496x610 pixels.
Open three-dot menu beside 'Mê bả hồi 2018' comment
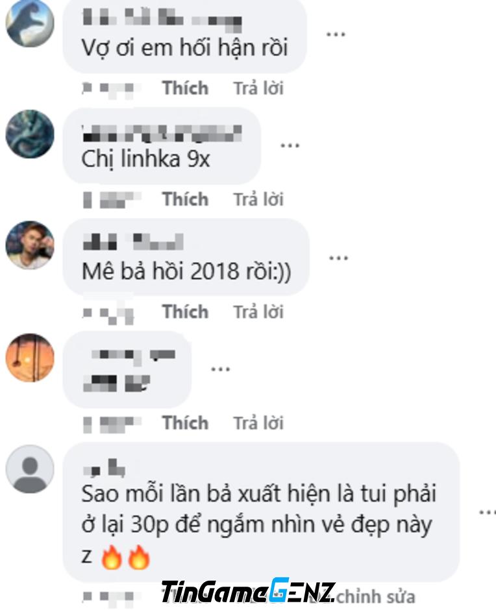pos(338,258)
